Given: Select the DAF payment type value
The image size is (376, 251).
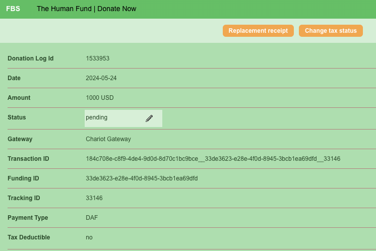Looking at the screenshot, I should (x=92, y=218).
